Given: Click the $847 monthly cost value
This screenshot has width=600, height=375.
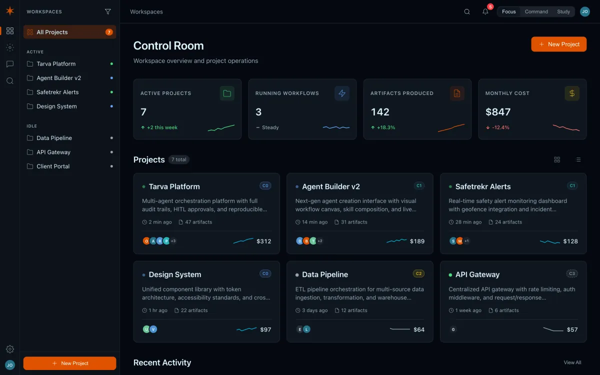Looking at the screenshot, I should coord(498,112).
